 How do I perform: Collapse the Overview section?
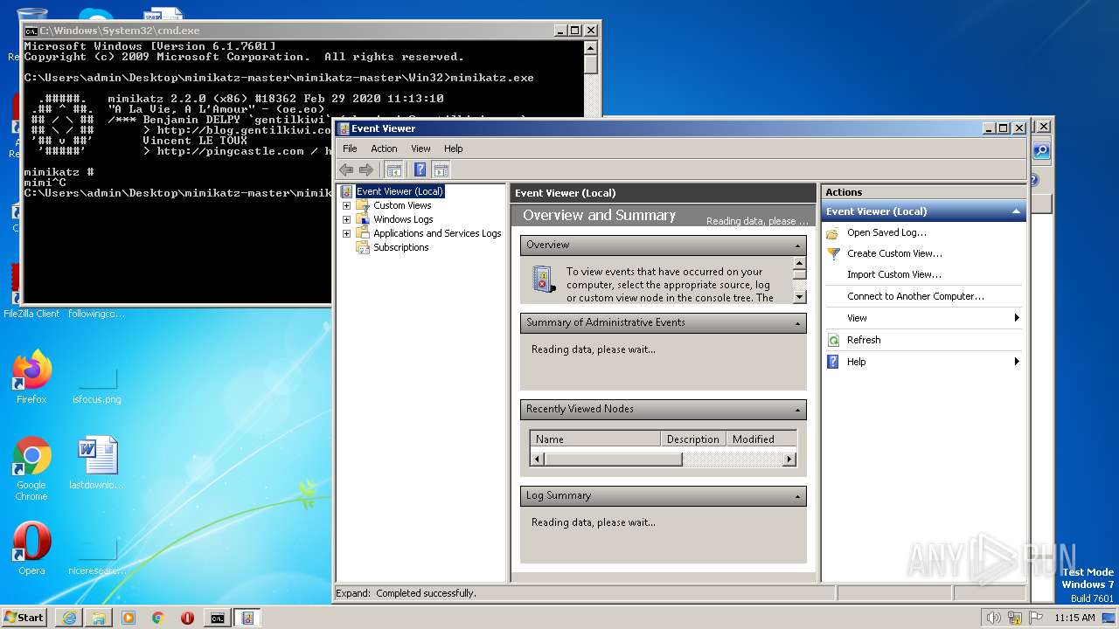coord(798,245)
